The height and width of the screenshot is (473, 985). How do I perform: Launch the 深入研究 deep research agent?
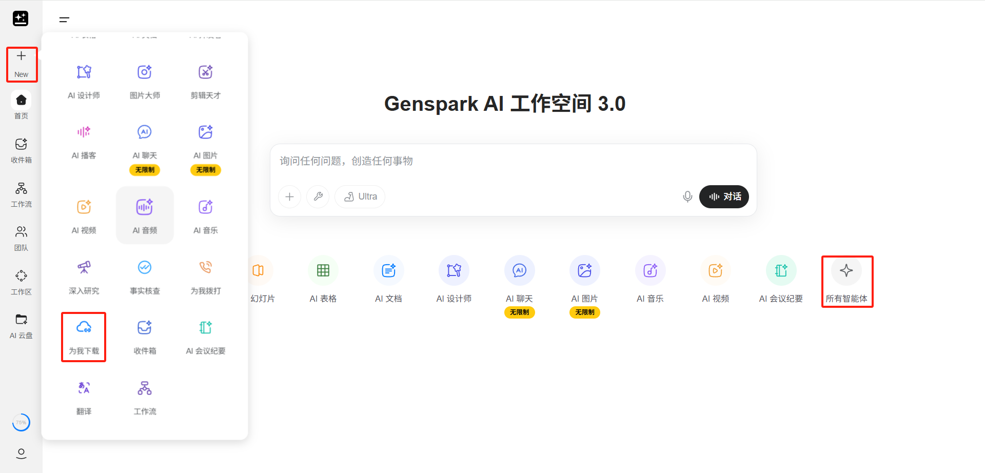click(84, 277)
